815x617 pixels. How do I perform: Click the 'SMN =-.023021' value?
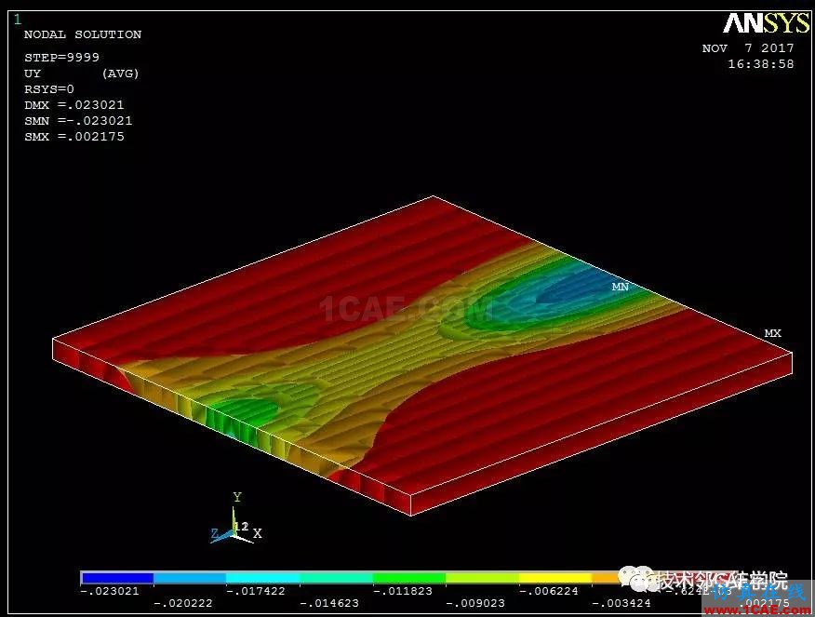tap(78, 121)
